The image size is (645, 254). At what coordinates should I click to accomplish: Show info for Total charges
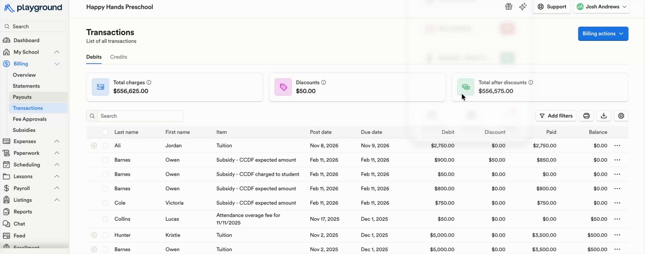pyautogui.click(x=149, y=83)
